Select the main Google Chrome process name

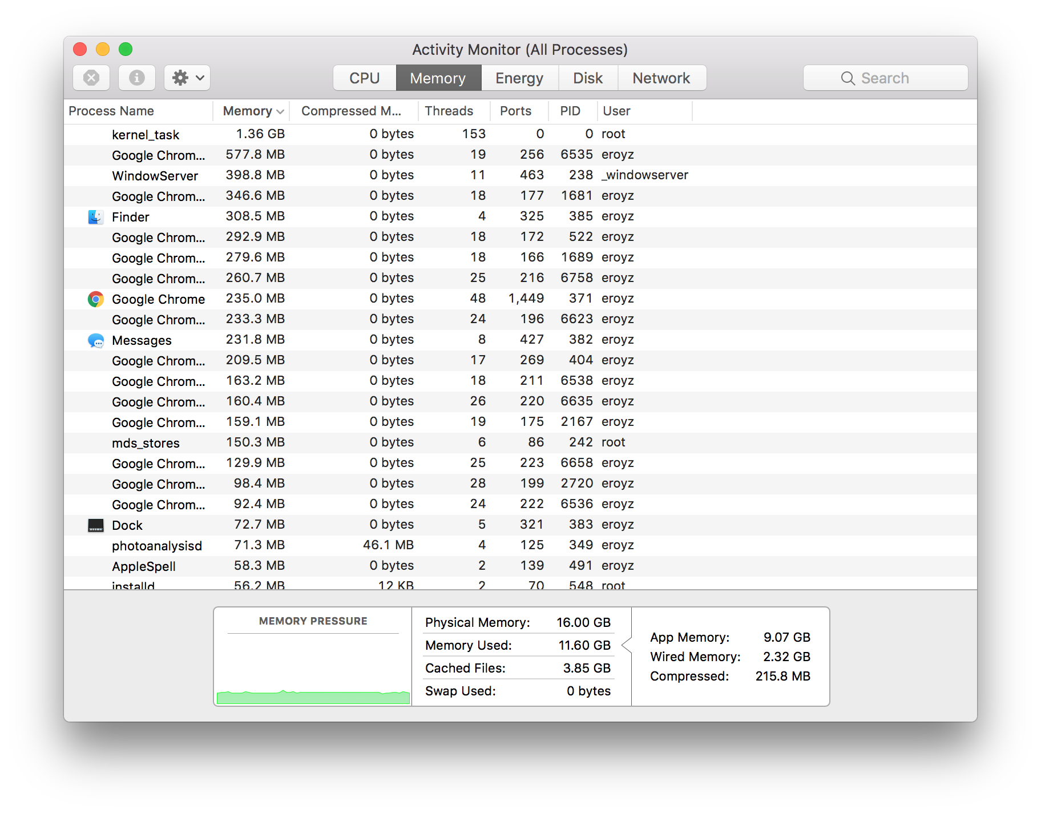pos(158,299)
